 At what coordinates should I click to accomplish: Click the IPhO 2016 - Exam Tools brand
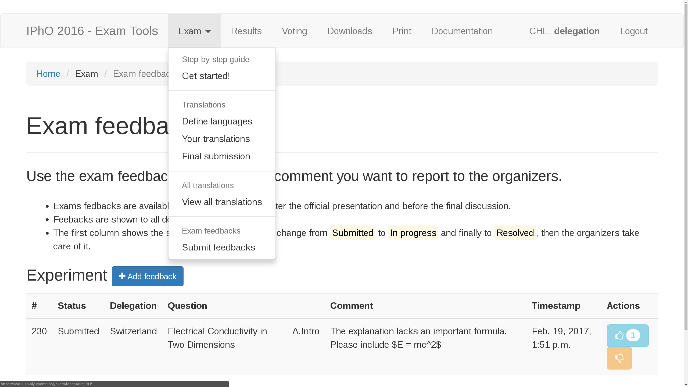[92, 31]
